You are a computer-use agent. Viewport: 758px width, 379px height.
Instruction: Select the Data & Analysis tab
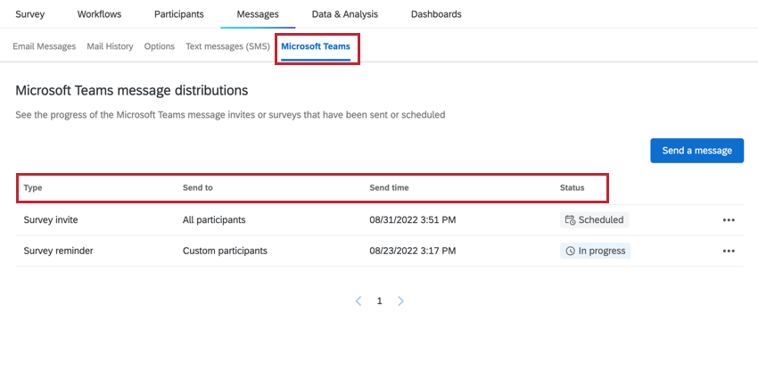click(x=344, y=14)
